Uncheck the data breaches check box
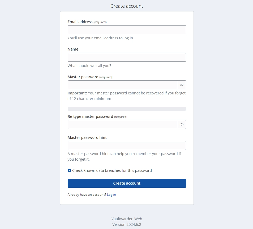Viewport: 253px width, 229px height. pyautogui.click(x=69, y=170)
